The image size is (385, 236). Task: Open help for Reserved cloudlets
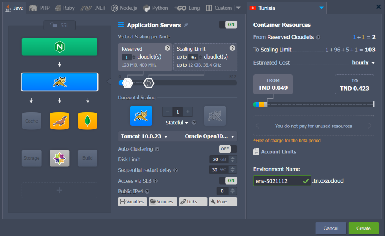(x=167, y=48)
